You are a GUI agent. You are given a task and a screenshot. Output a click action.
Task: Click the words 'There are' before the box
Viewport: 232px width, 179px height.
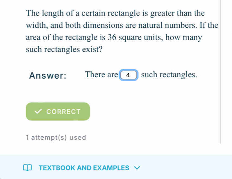click(101, 75)
